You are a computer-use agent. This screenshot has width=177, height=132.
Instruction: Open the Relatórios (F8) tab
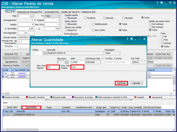(88, 12)
